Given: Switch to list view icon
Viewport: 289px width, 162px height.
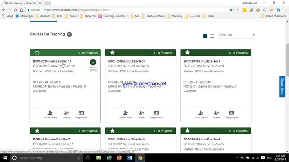Looking at the screenshot, I should pos(212,36).
